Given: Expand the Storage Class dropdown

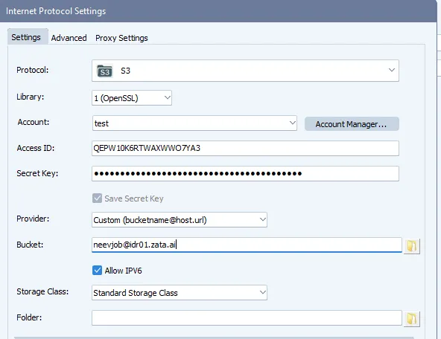Looking at the screenshot, I should (180, 293).
